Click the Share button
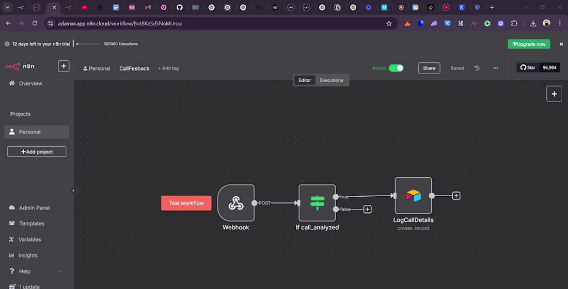568x289 pixels. pos(429,68)
